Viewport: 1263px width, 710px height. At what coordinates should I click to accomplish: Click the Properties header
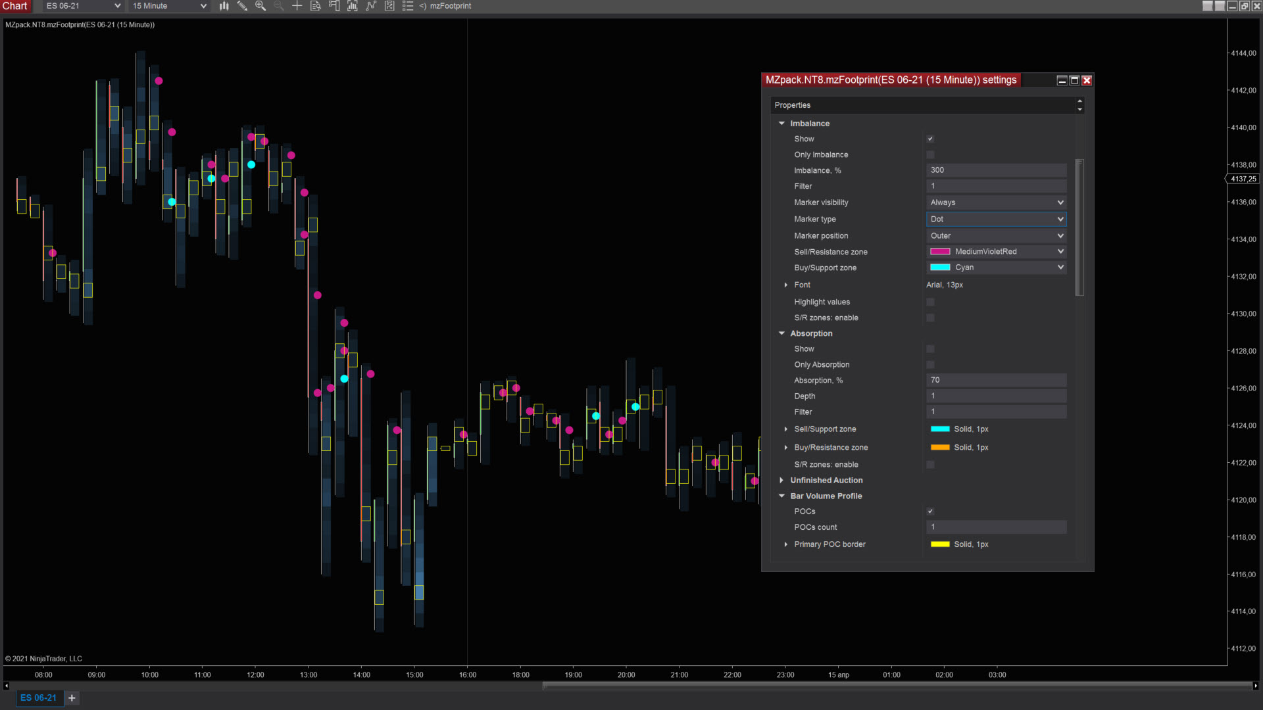pyautogui.click(x=792, y=105)
